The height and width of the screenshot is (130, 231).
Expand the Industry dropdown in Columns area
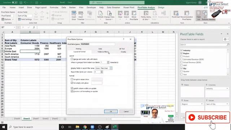click(x=227, y=88)
